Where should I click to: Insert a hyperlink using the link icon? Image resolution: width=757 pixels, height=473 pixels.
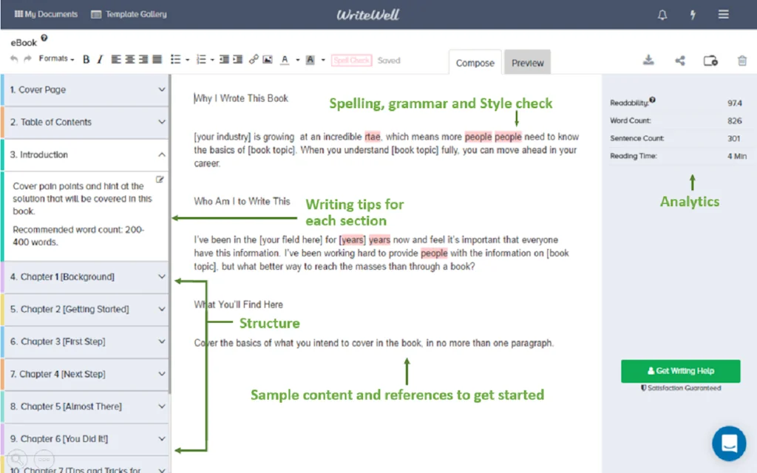coord(253,59)
